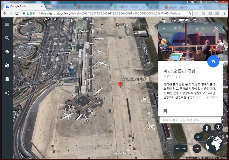Close the knowledge card
229x160 pixels.
[217, 29]
